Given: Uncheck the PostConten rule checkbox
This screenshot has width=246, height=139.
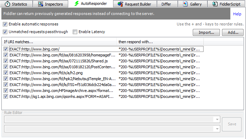Looking at the screenshot, I should point(6,67).
